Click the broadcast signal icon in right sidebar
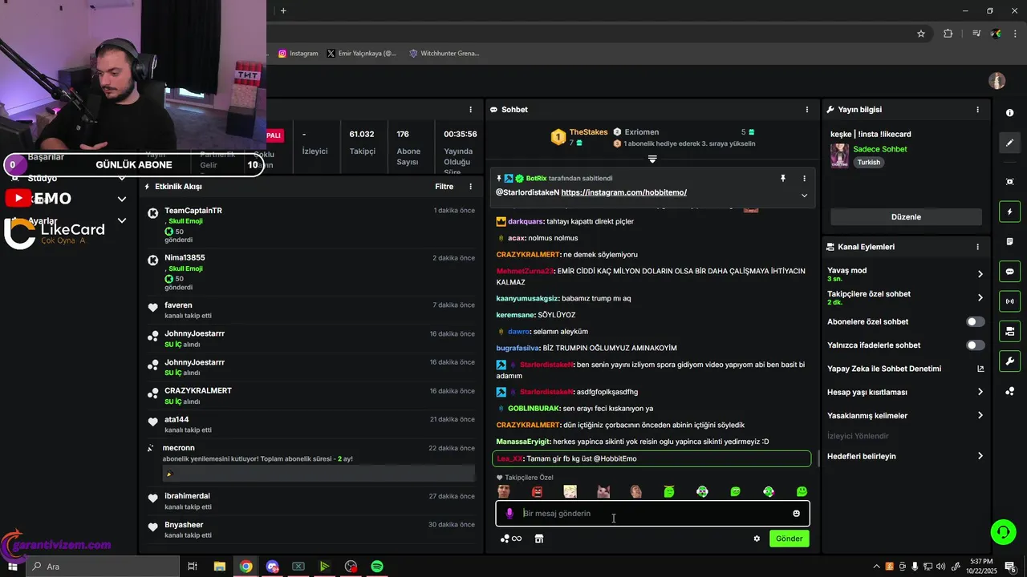 1009,301
